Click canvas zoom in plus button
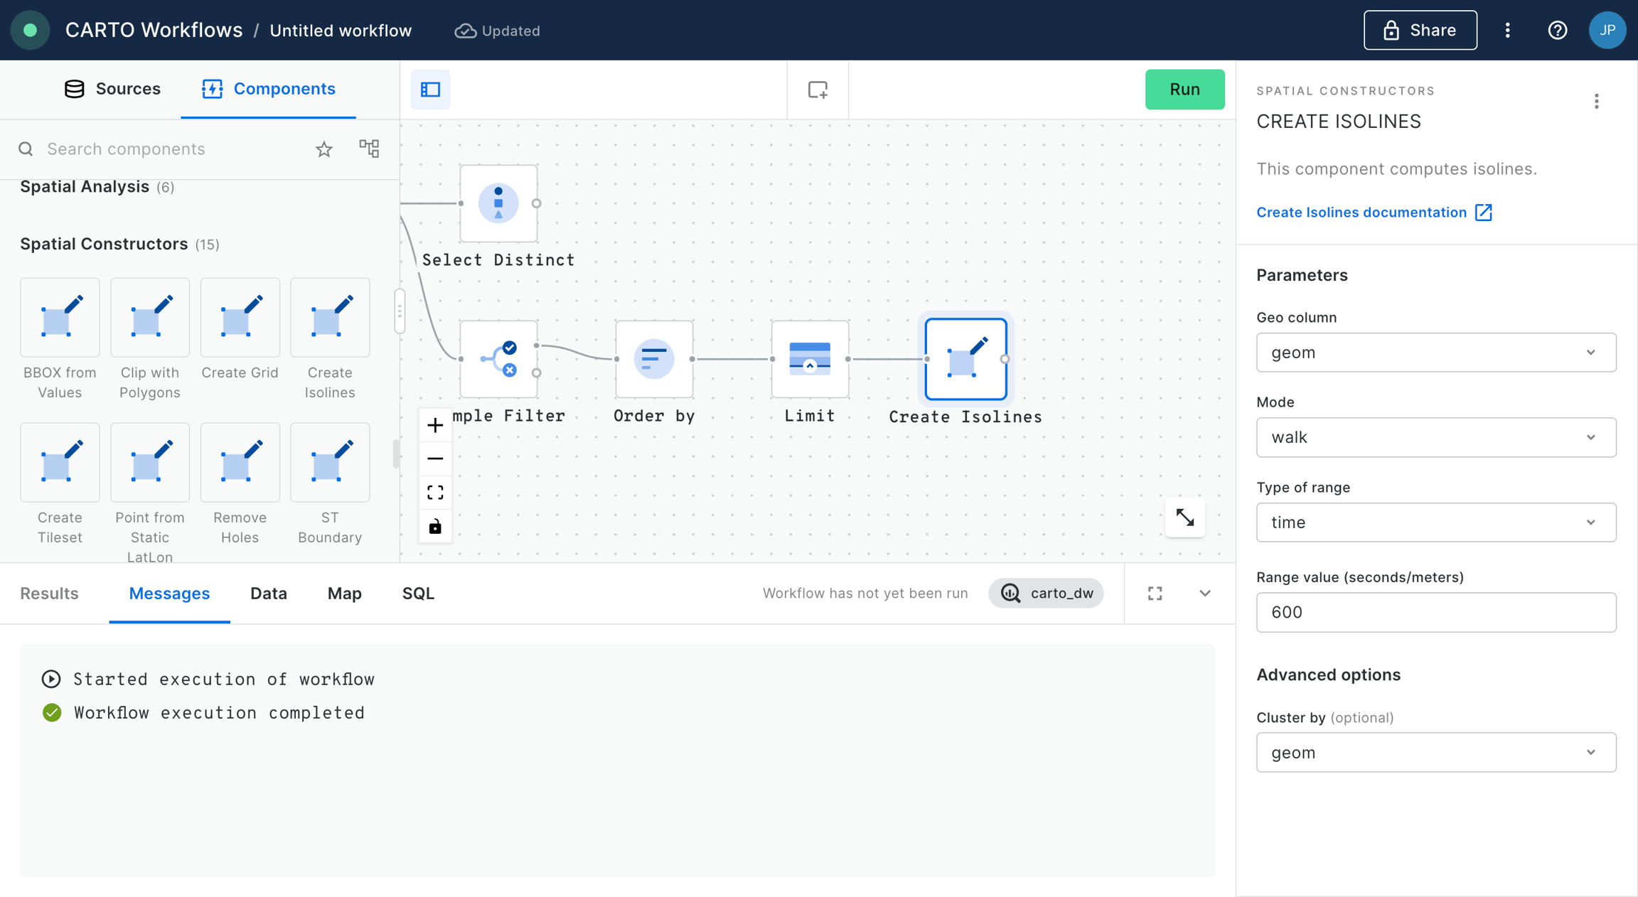This screenshot has width=1638, height=897. (x=435, y=425)
